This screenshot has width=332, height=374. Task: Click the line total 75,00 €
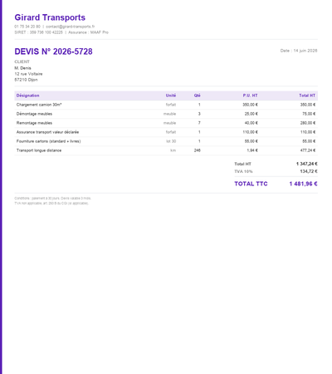(x=309, y=114)
